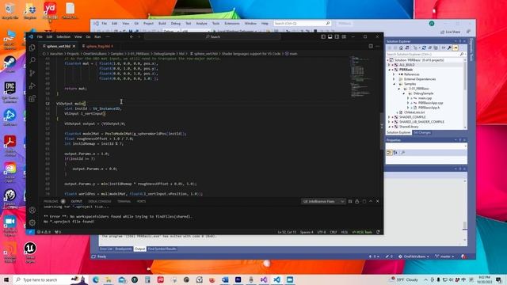The image size is (507, 285).
Task: Close the sphere_vert.hlsl editor tab
Action: click(74, 46)
